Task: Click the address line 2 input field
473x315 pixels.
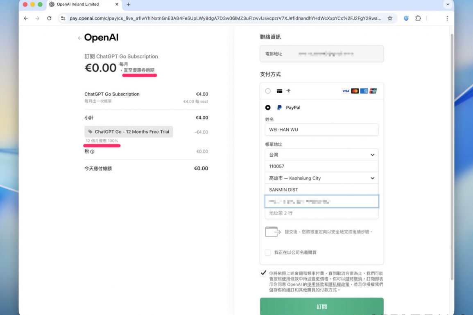Action: (x=321, y=213)
